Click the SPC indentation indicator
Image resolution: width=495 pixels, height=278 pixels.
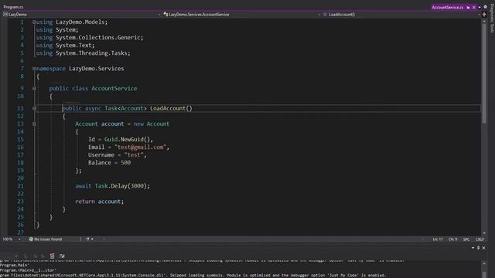point(466,239)
